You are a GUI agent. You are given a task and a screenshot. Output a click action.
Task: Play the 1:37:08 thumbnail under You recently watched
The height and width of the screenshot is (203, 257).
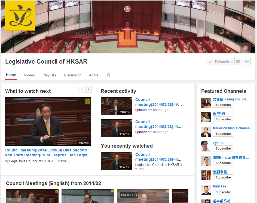(116, 161)
